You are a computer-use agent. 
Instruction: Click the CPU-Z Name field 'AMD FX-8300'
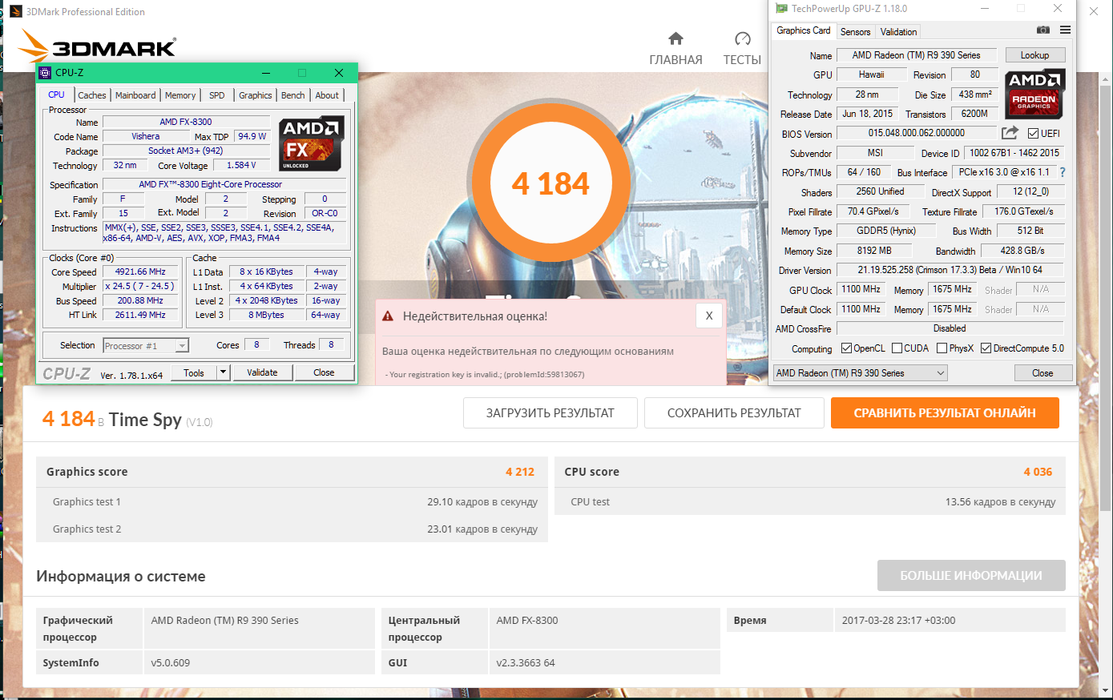(186, 122)
